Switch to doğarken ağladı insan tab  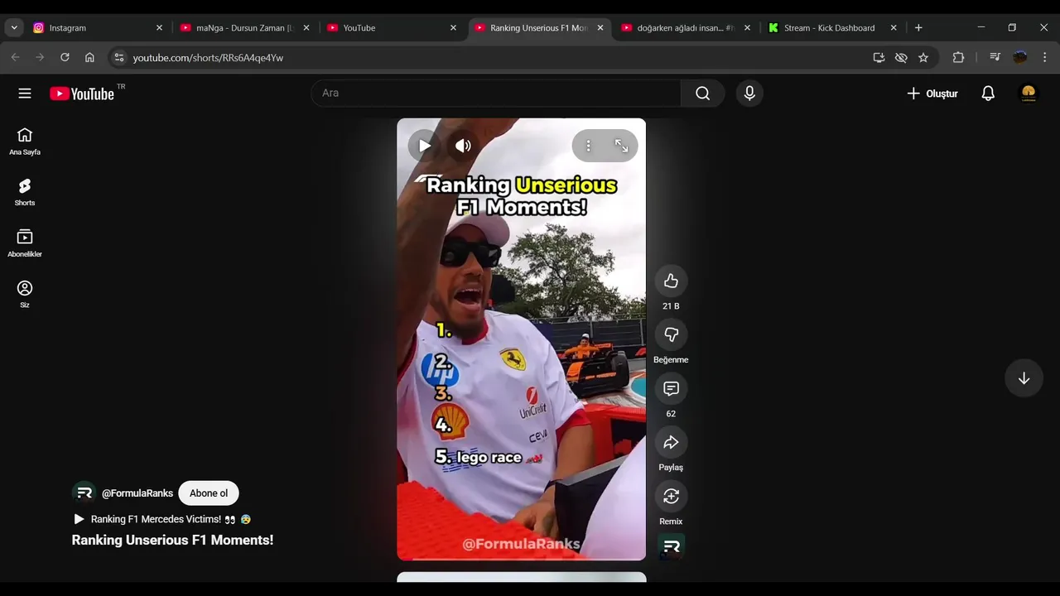click(685, 27)
